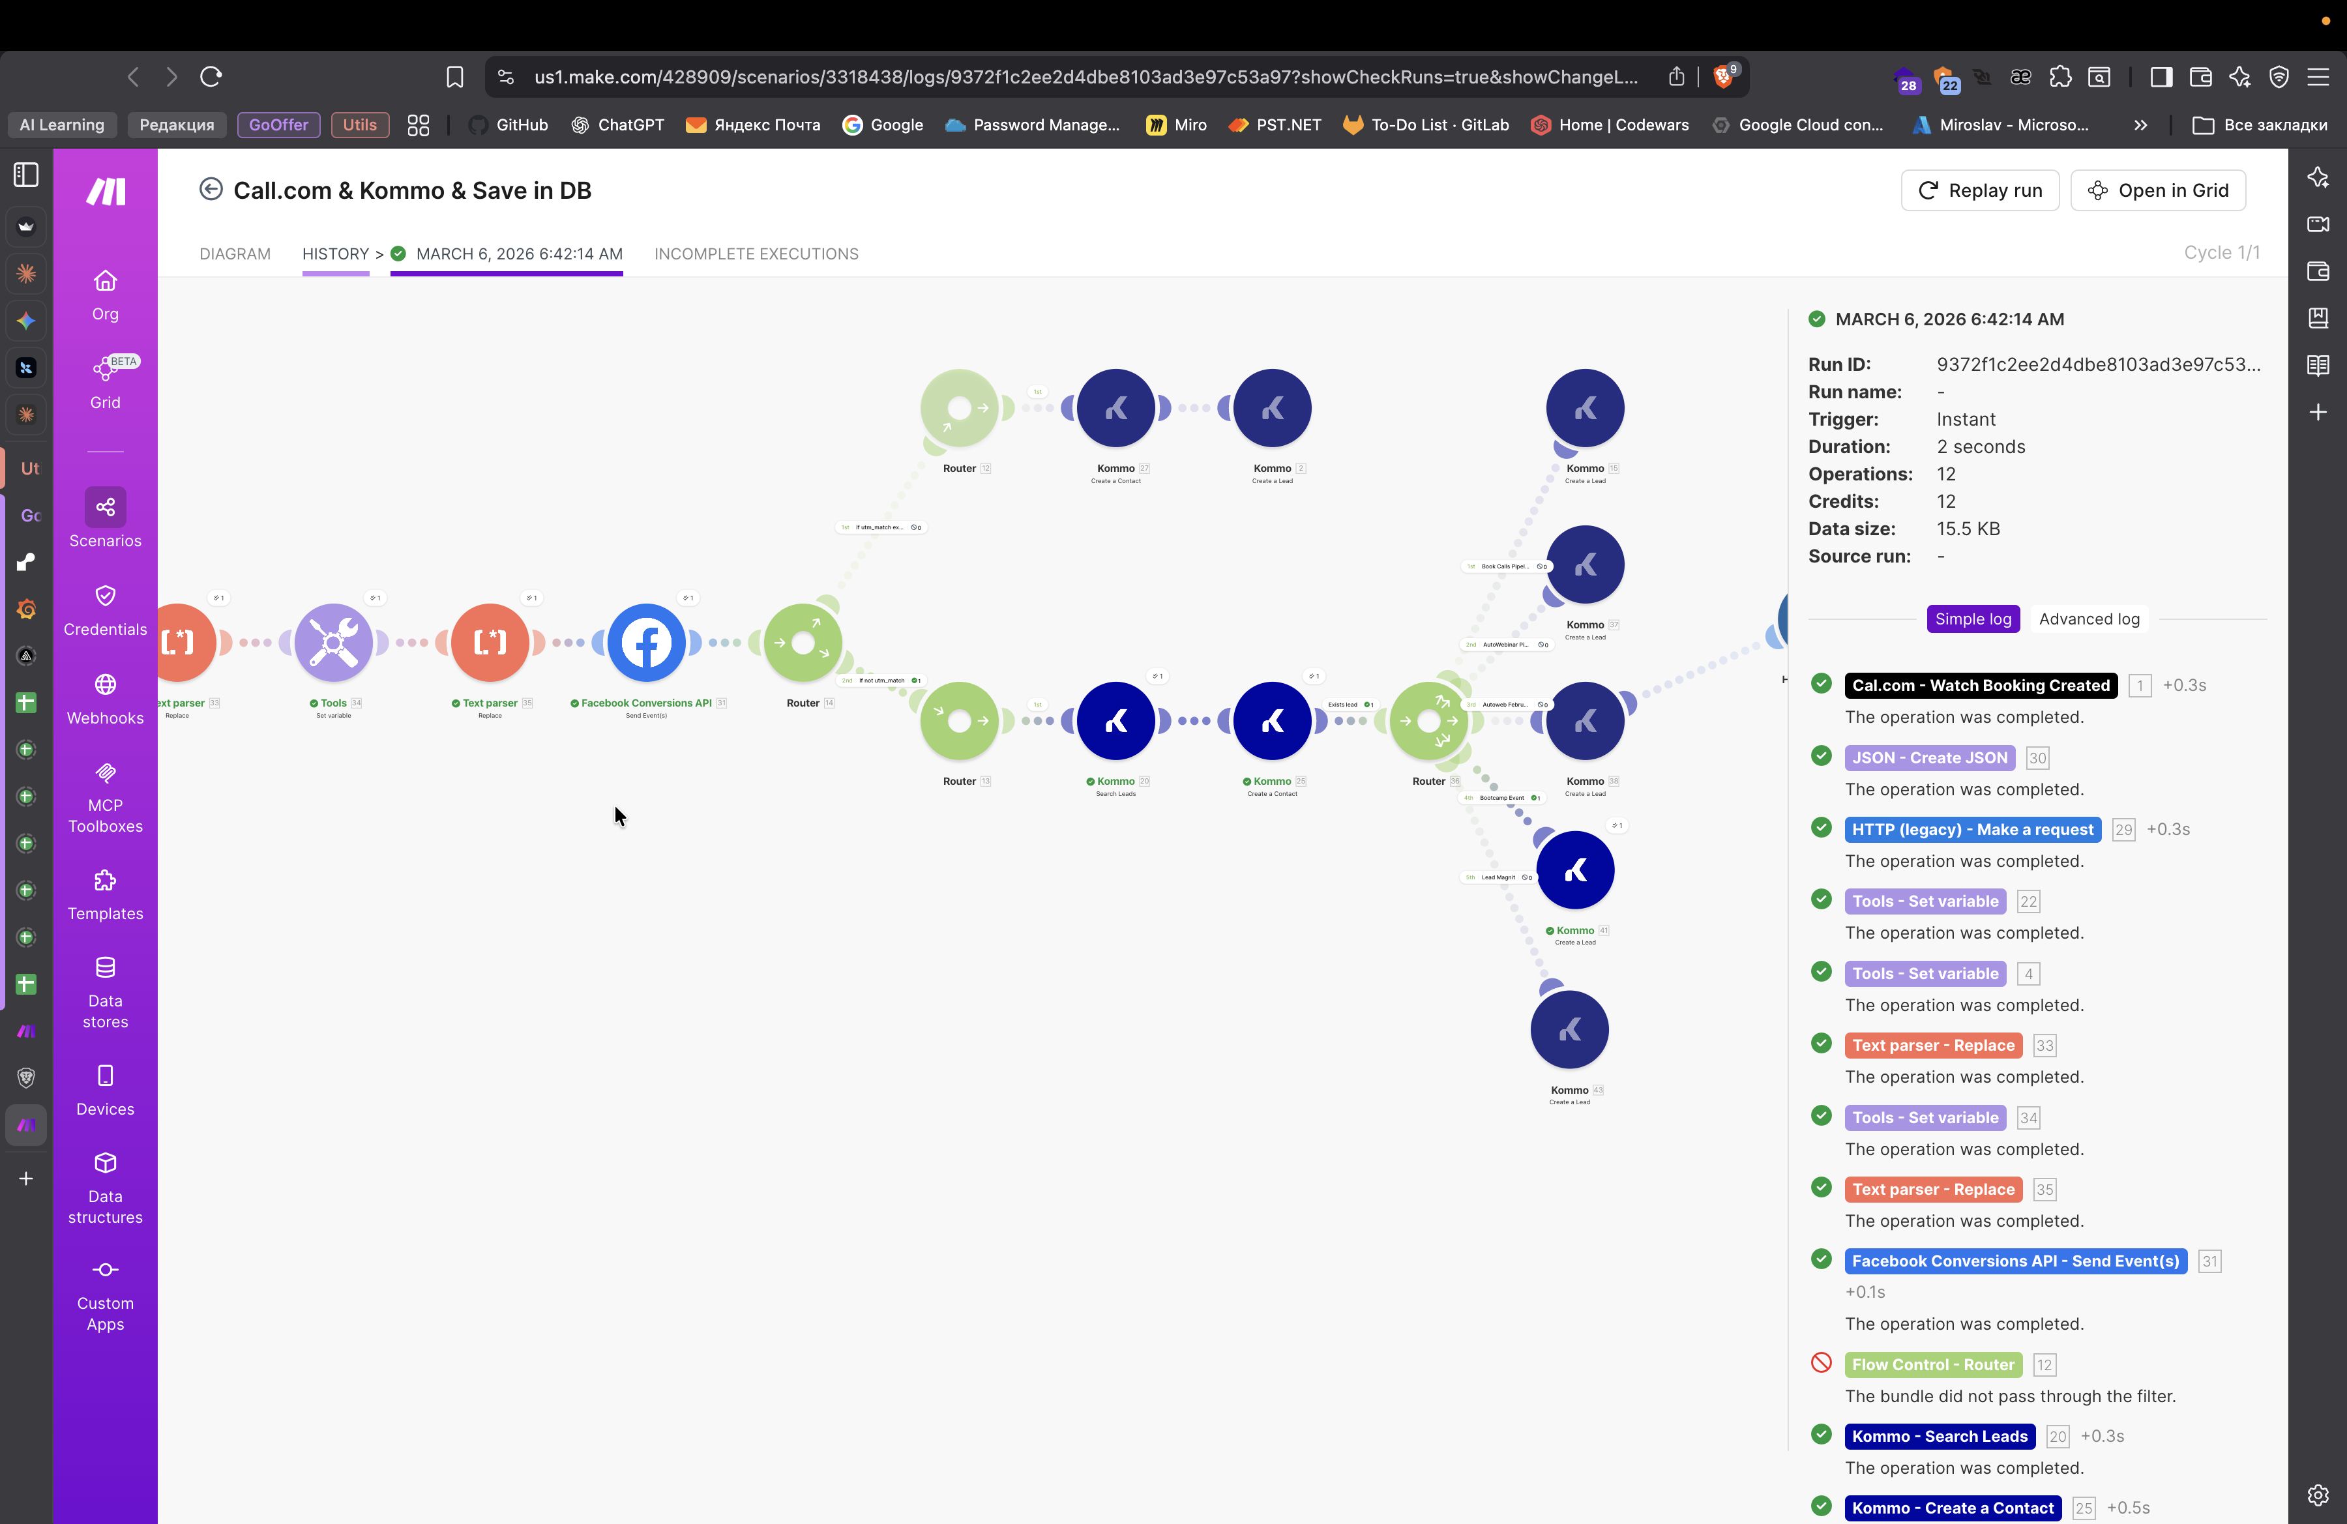Click the Facebook Conversions API module icon
Screen dimensions: 2347x1524
coord(646,643)
